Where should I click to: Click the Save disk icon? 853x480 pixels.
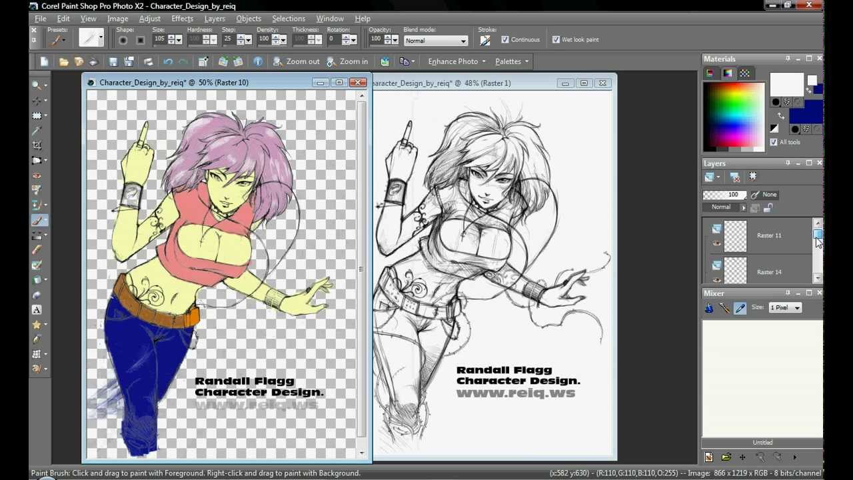tap(113, 61)
